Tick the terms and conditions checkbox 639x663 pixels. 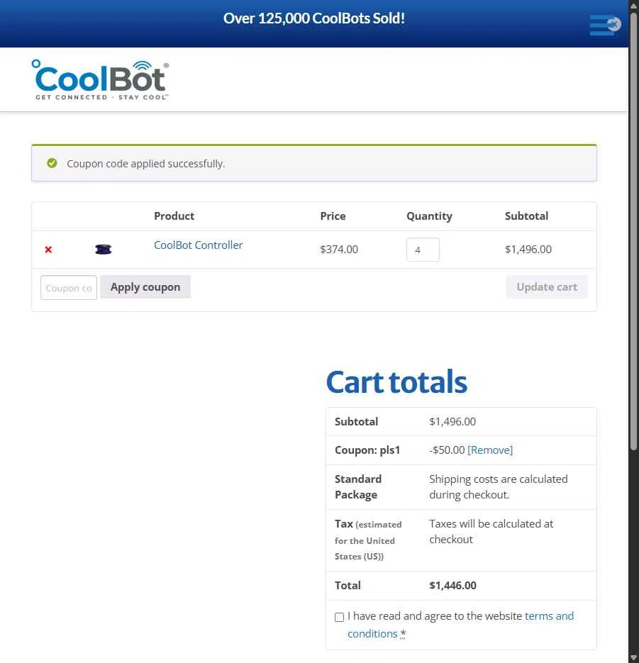click(x=339, y=617)
